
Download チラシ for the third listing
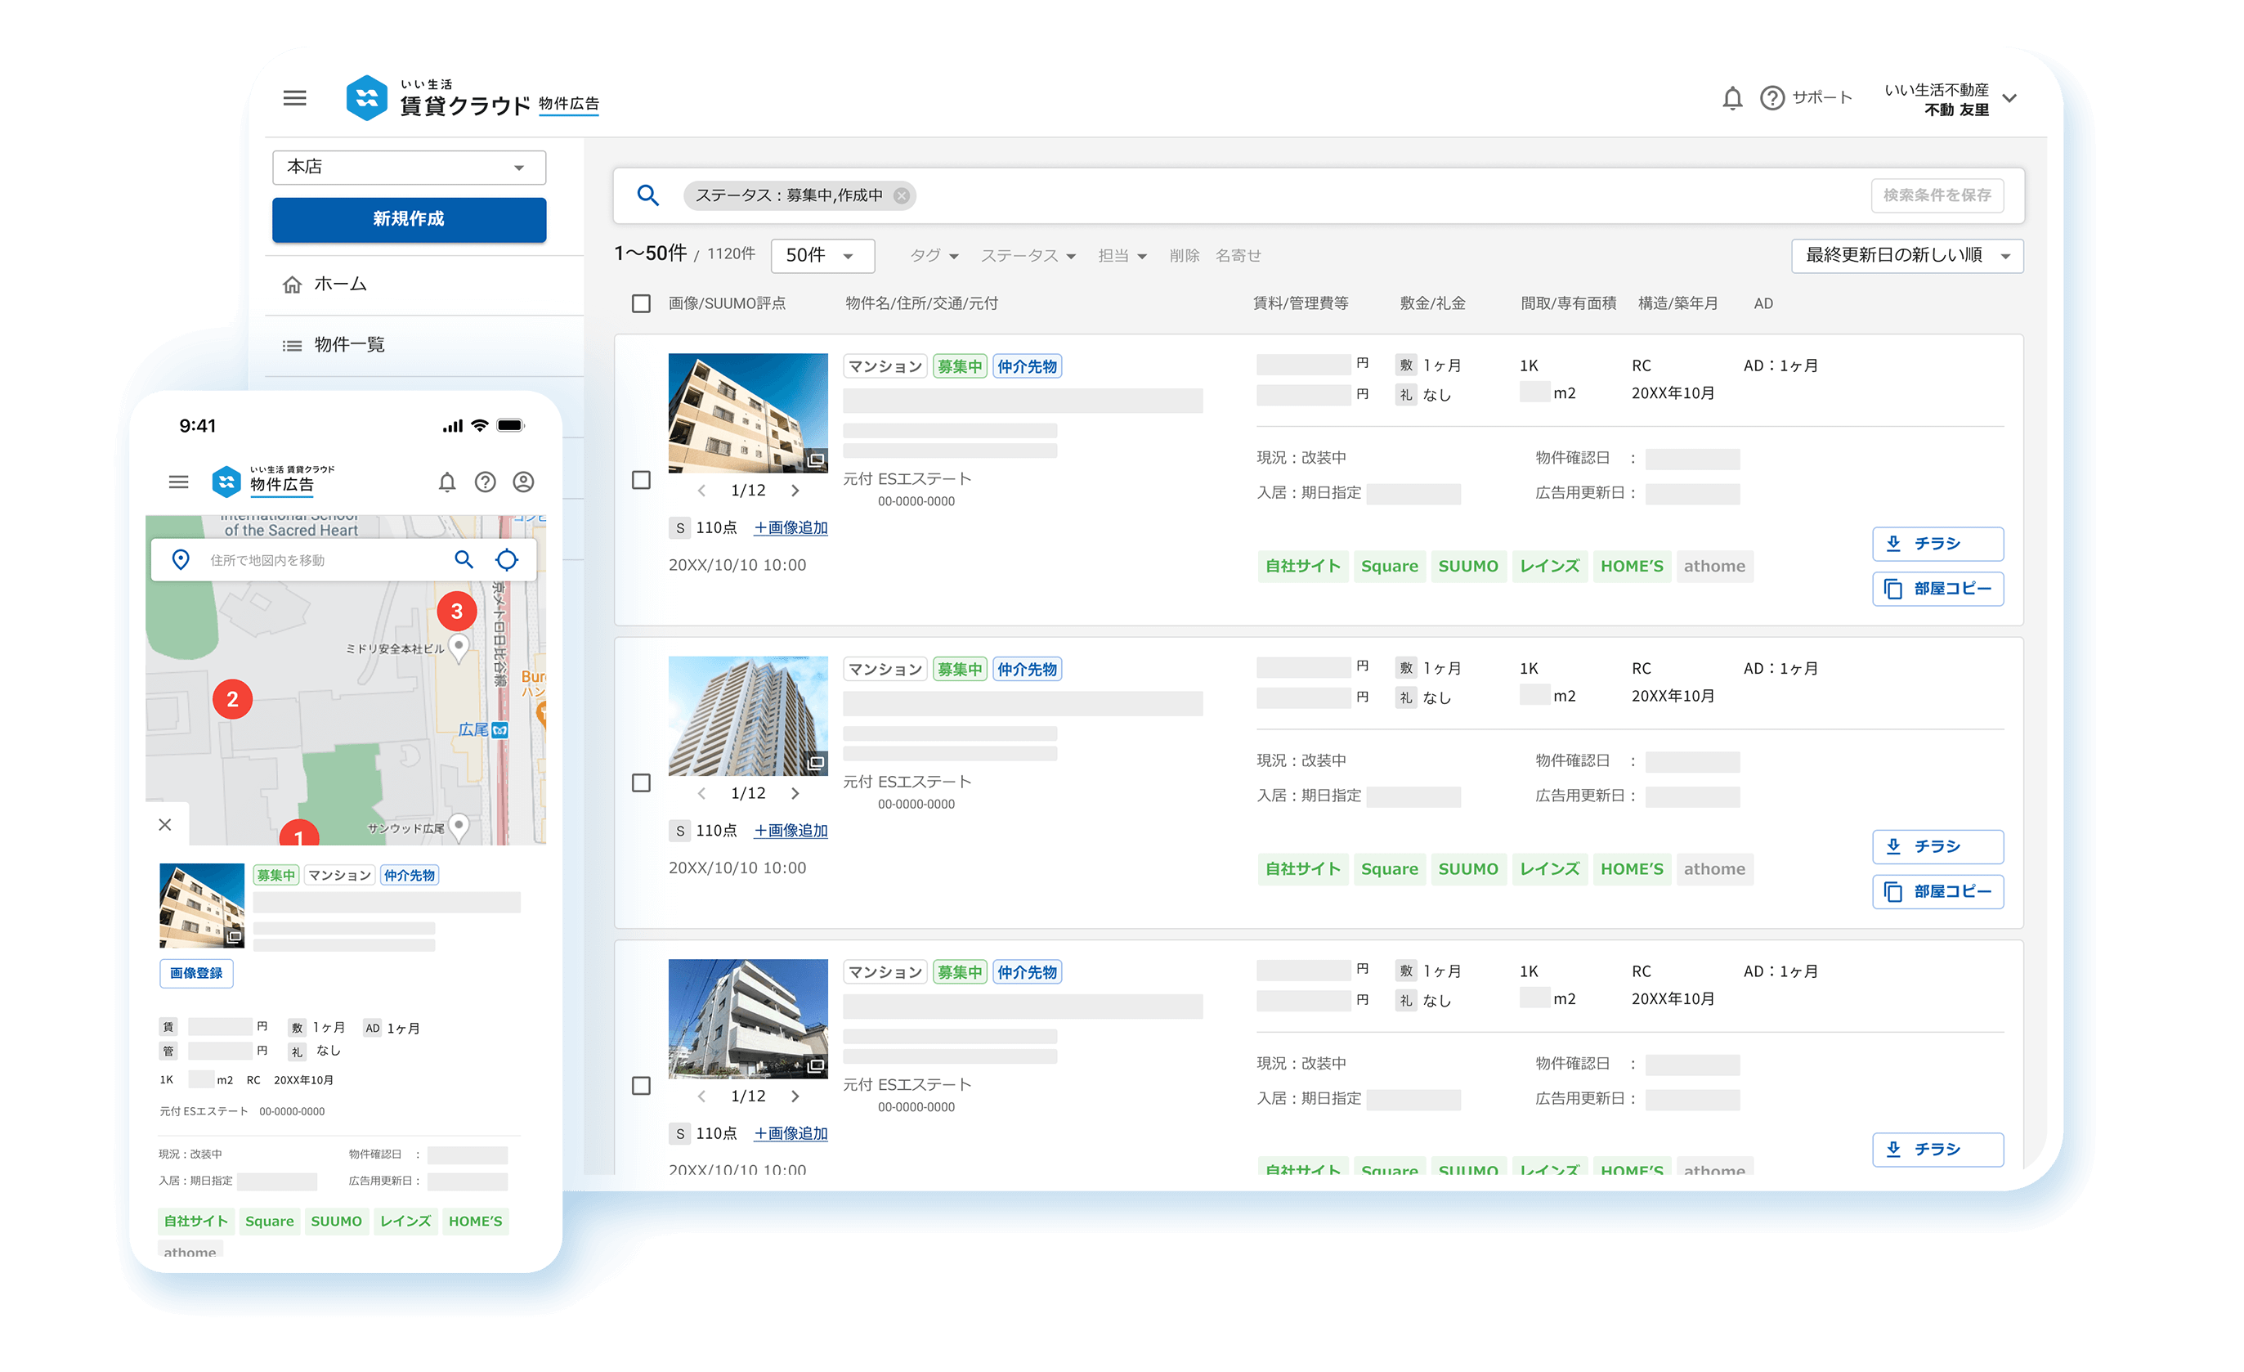point(1937,1150)
